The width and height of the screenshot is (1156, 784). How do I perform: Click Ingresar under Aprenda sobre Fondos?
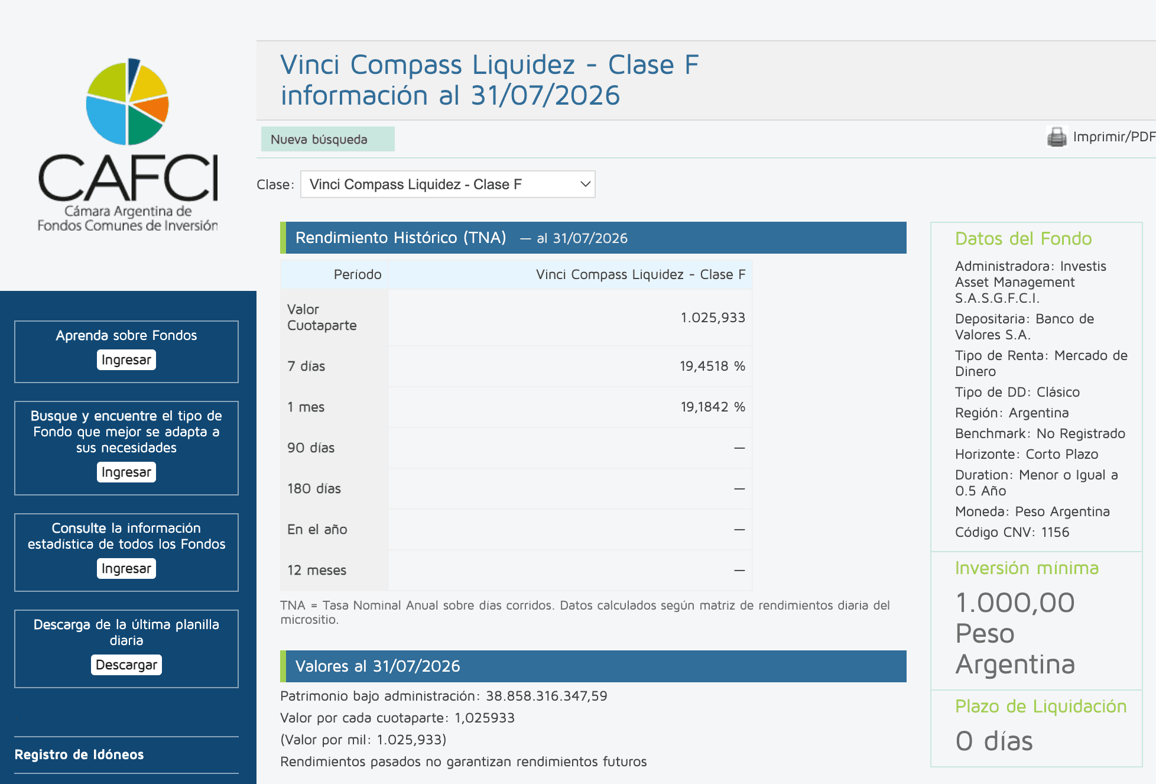[x=126, y=359]
